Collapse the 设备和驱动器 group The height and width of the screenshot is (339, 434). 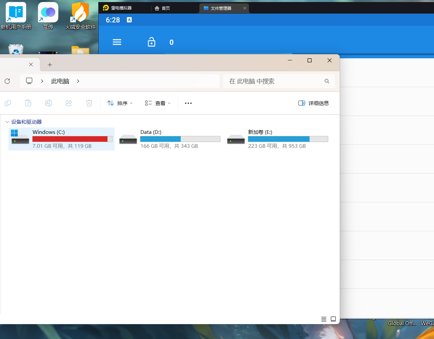pos(7,122)
